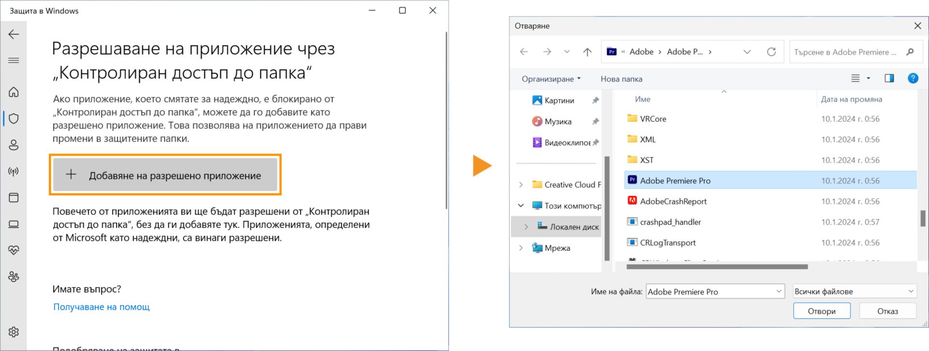Select Creative Cloud Files folder in tree
Image resolution: width=929 pixels, height=351 pixels.
click(567, 184)
